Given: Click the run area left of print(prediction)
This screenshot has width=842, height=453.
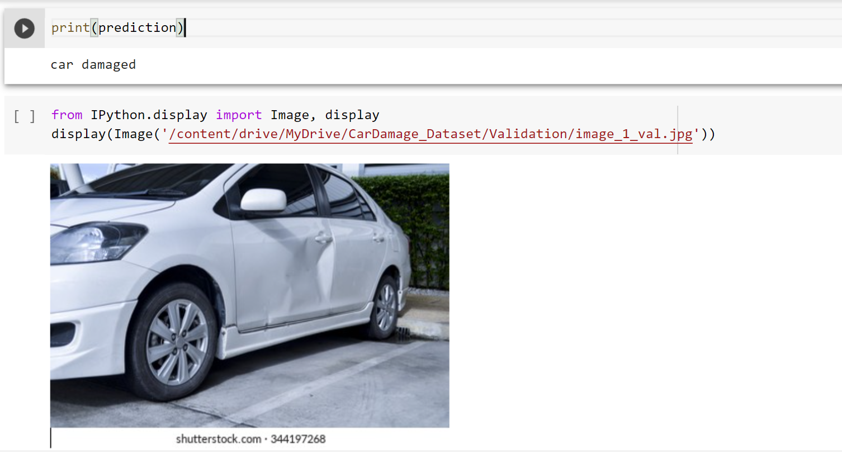Looking at the screenshot, I should tap(23, 28).
